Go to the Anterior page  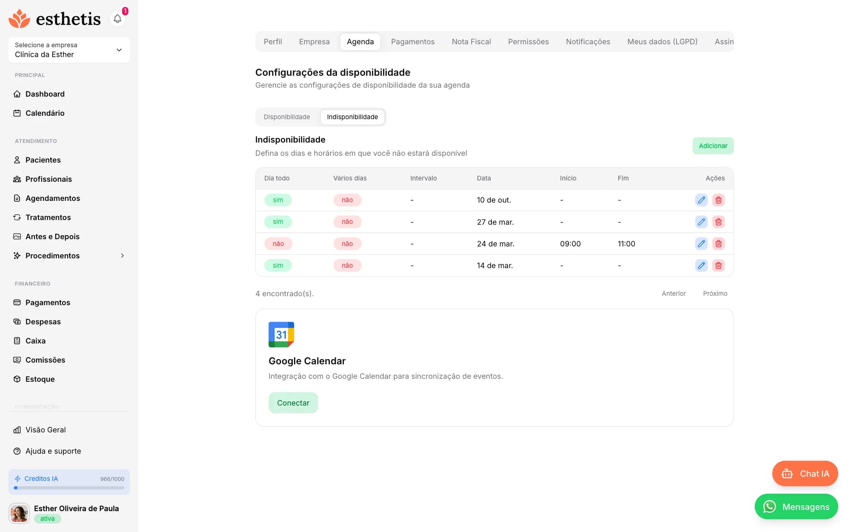pos(674,294)
